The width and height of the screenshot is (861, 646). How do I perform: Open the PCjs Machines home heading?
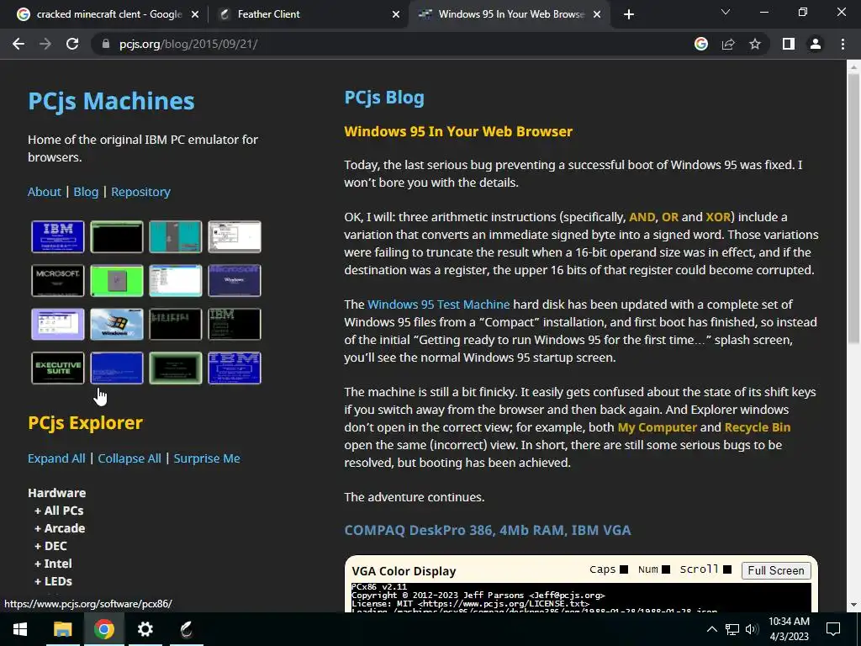(x=111, y=101)
